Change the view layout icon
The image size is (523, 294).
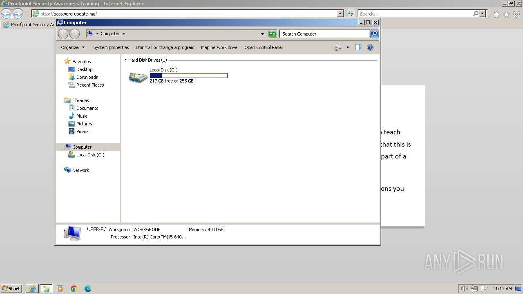point(338,47)
